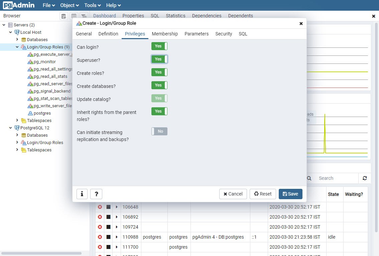This screenshot has width=379, height=256.
Task: Click the Databases icon under Local Host
Action: 24,40
